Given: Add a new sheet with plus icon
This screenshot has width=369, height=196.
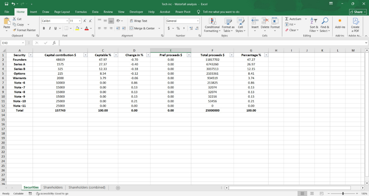Looking at the screenshot, I should click(118, 188).
